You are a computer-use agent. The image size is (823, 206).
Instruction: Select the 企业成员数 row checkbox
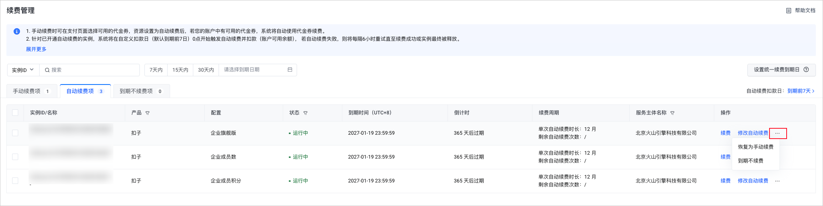pyautogui.click(x=15, y=157)
